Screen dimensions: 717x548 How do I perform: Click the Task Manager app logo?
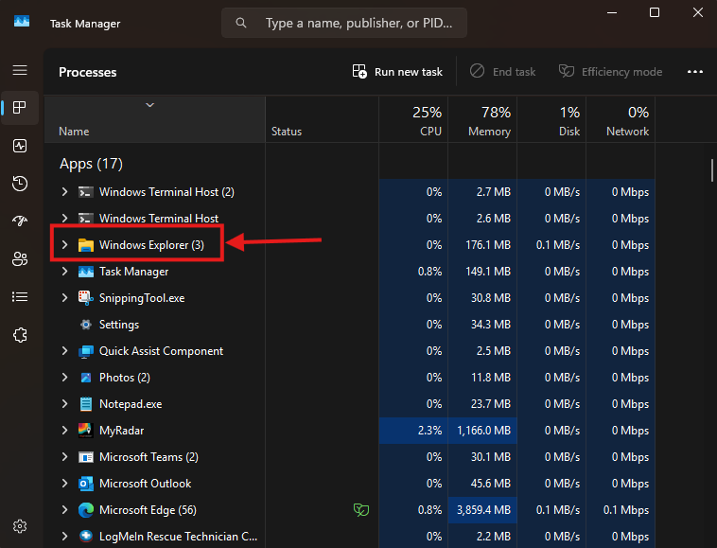tap(22, 22)
